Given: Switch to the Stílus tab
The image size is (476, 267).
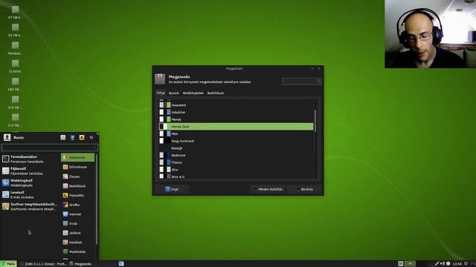Looking at the screenshot, I should [161, 93].
